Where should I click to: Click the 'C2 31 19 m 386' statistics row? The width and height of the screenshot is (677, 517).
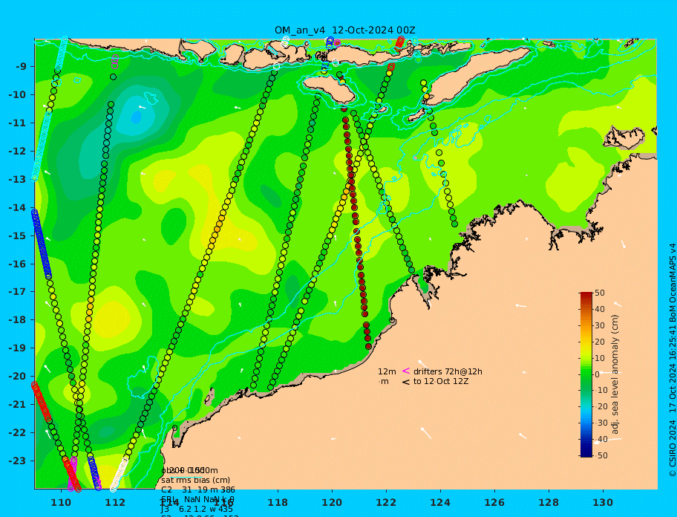[198, 490]
